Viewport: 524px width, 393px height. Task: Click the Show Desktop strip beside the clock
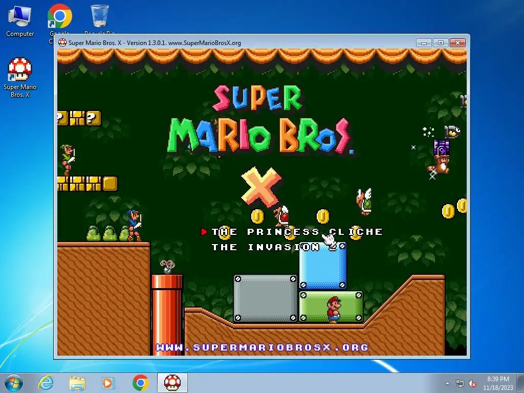click(x=520, y=383)
